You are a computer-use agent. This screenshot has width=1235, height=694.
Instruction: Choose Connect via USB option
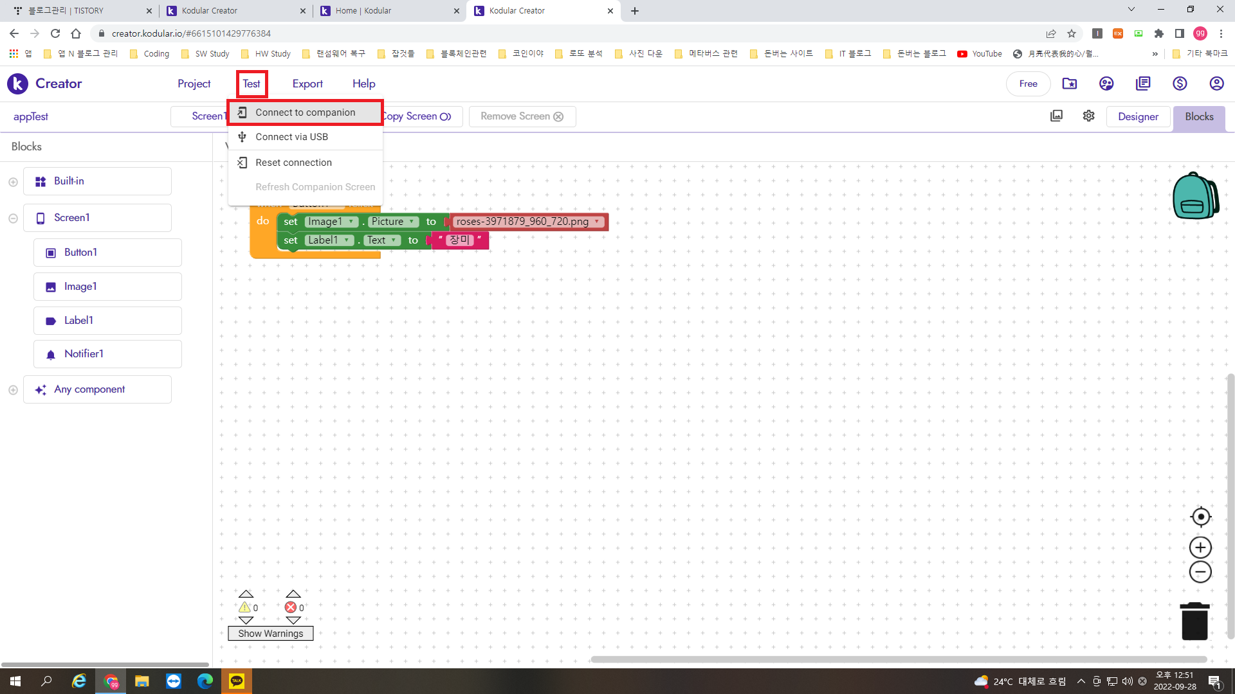coord(291,137)
